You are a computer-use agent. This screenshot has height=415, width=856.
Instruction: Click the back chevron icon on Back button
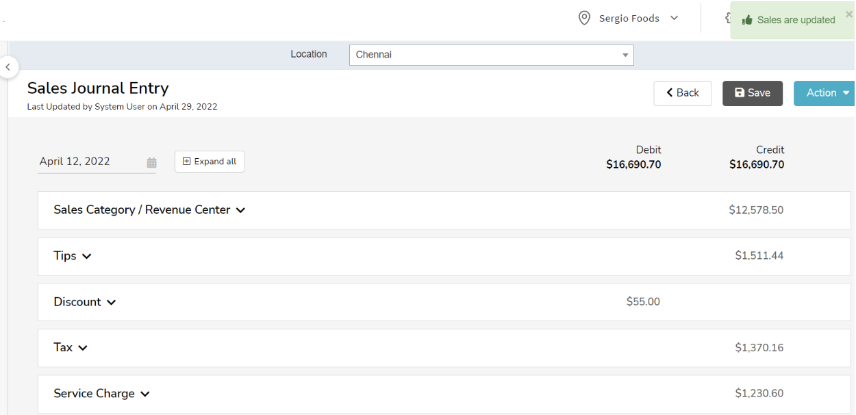668,92
